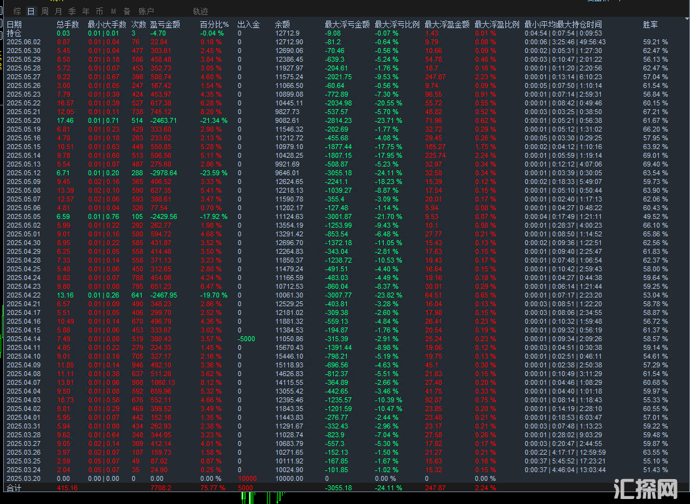This screenshot has width=690, height=504.
Task: Click the 最大浮亏金额 column header
Action: pyautogui.click(x=347, y=24)
